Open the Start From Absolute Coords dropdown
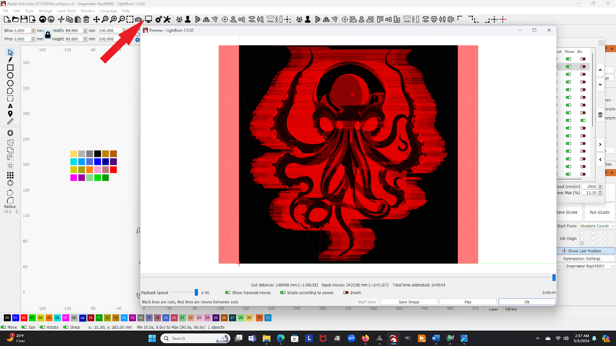Screen dimensions: 616x346 coord(597,226)
